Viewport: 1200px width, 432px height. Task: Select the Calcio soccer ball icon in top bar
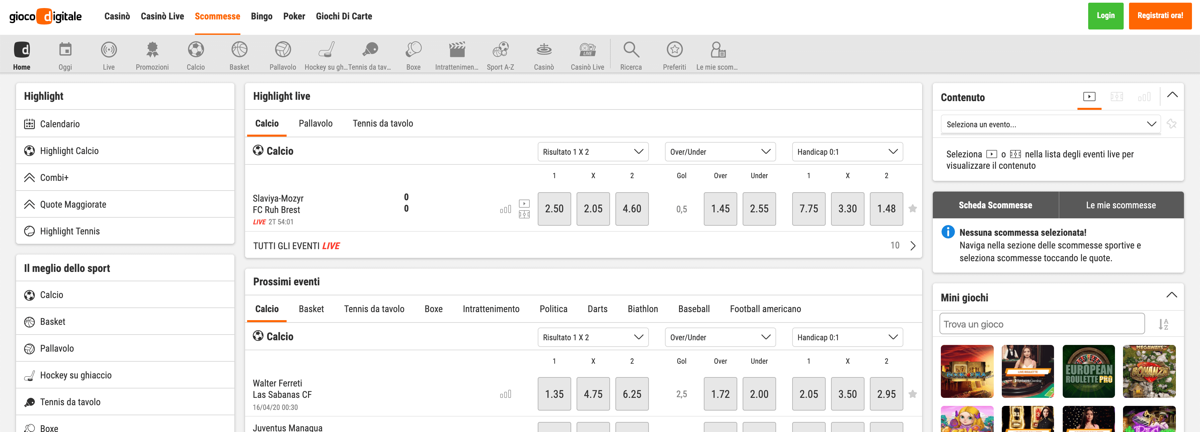pos(196,50)
